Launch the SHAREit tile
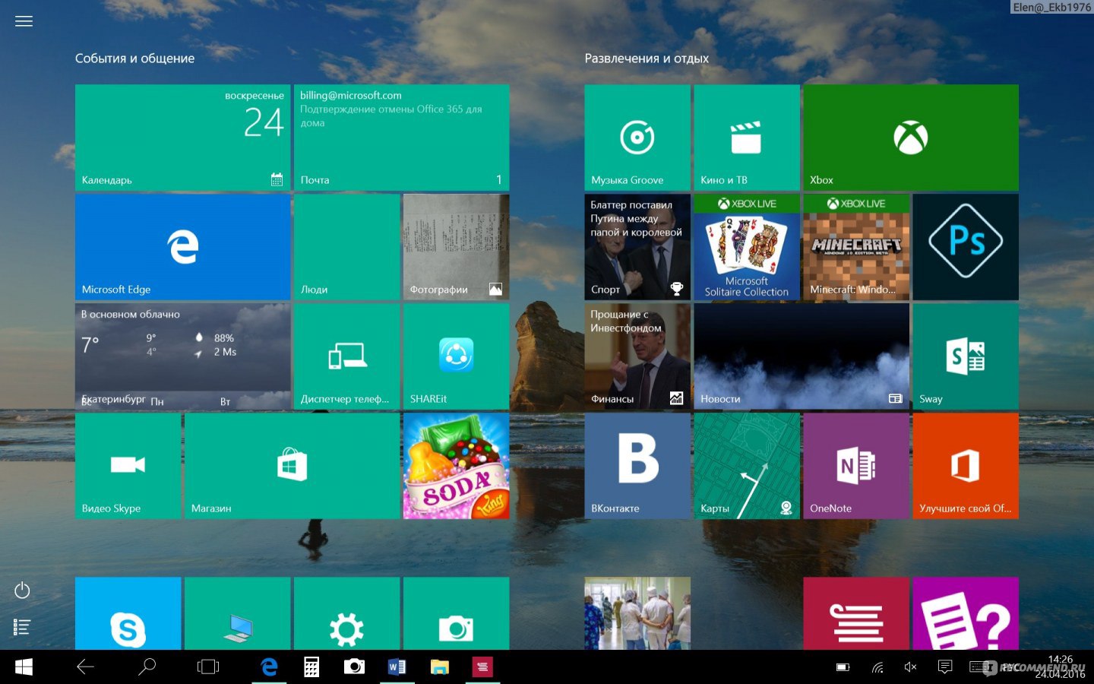 (x=456, y=356)
